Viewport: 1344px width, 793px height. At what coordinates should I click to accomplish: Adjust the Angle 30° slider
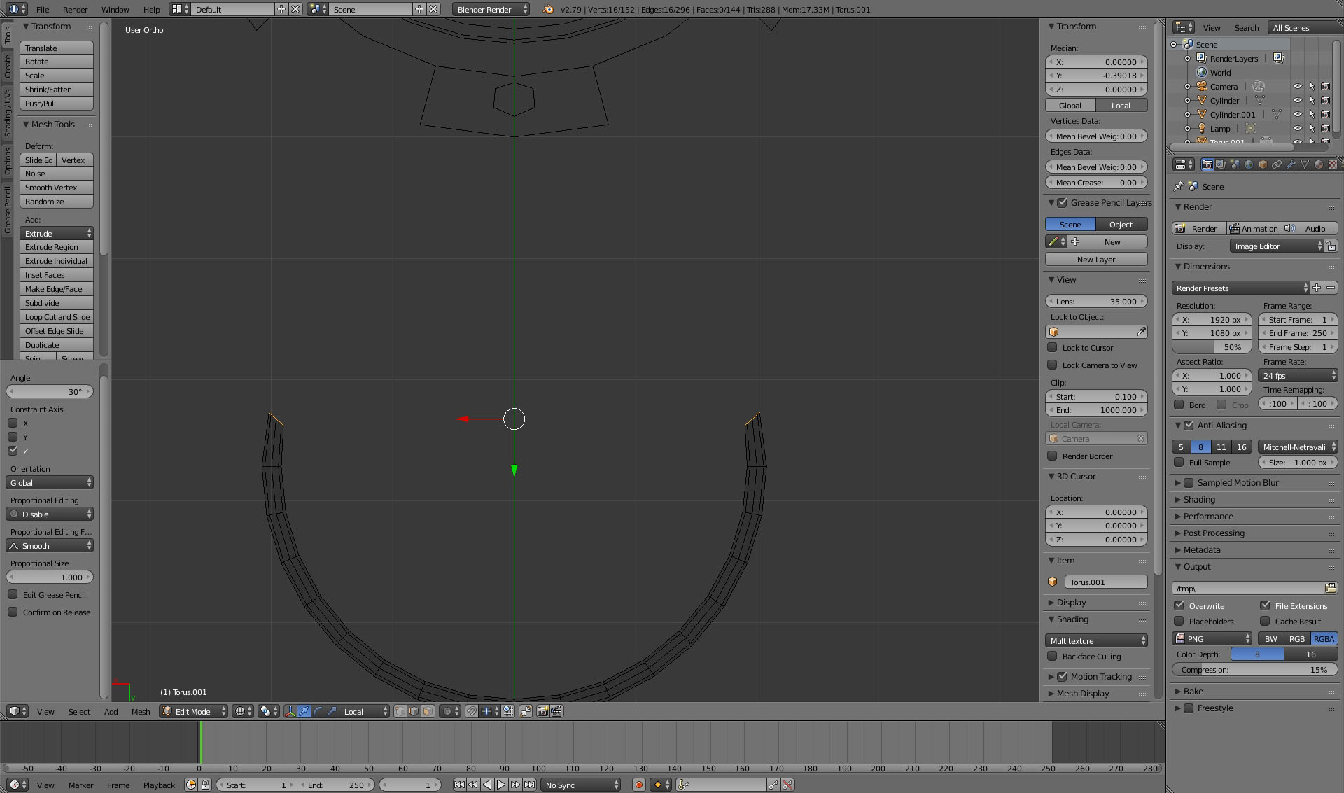pos(50,391)
